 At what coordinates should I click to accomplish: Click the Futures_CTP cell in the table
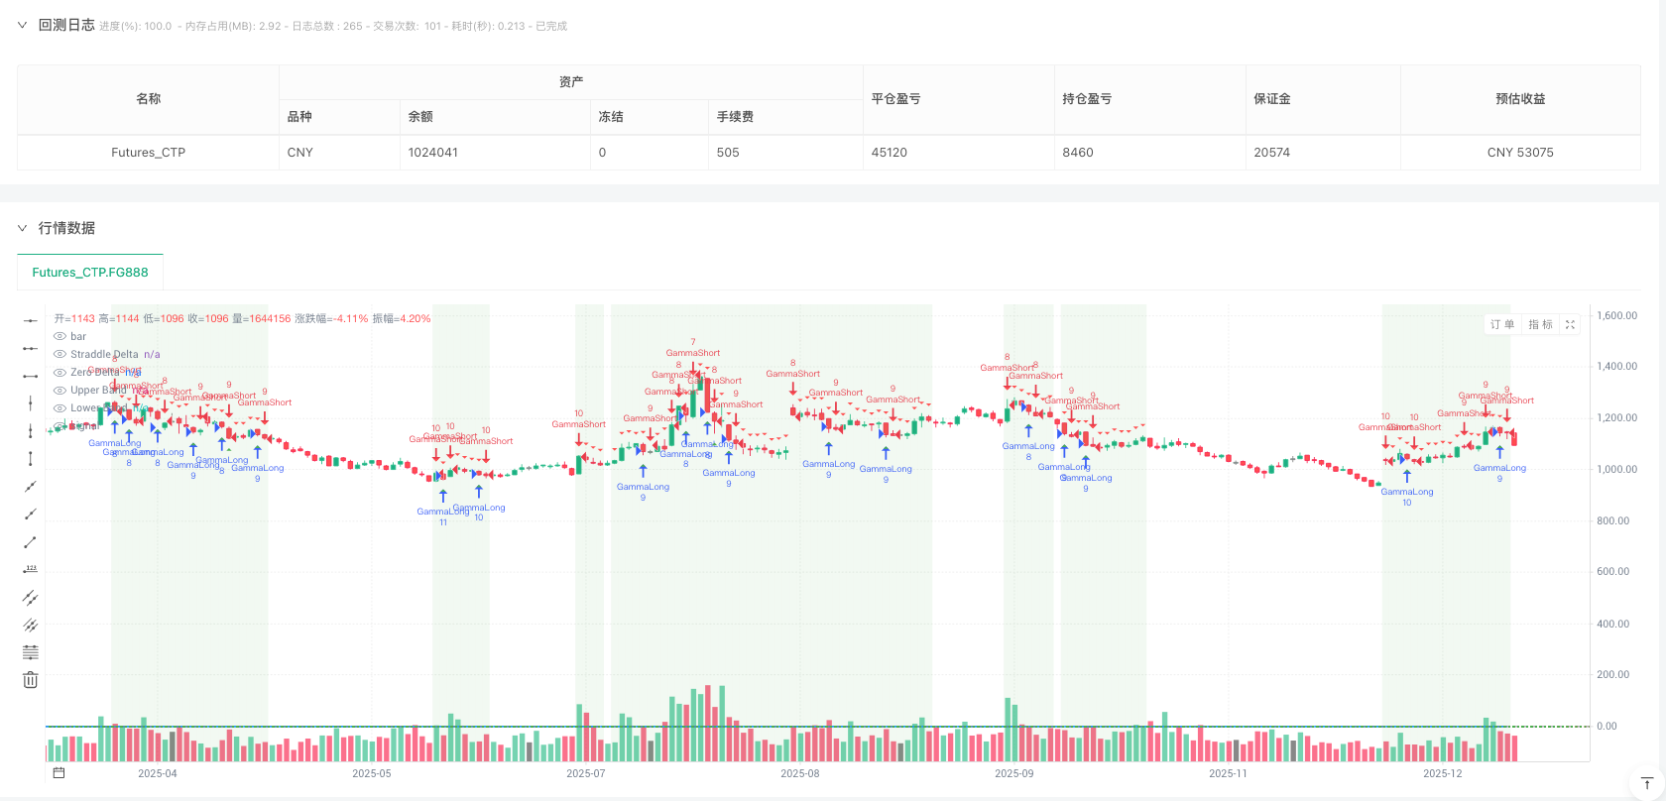pyautogui.click(x=148, y=153)
